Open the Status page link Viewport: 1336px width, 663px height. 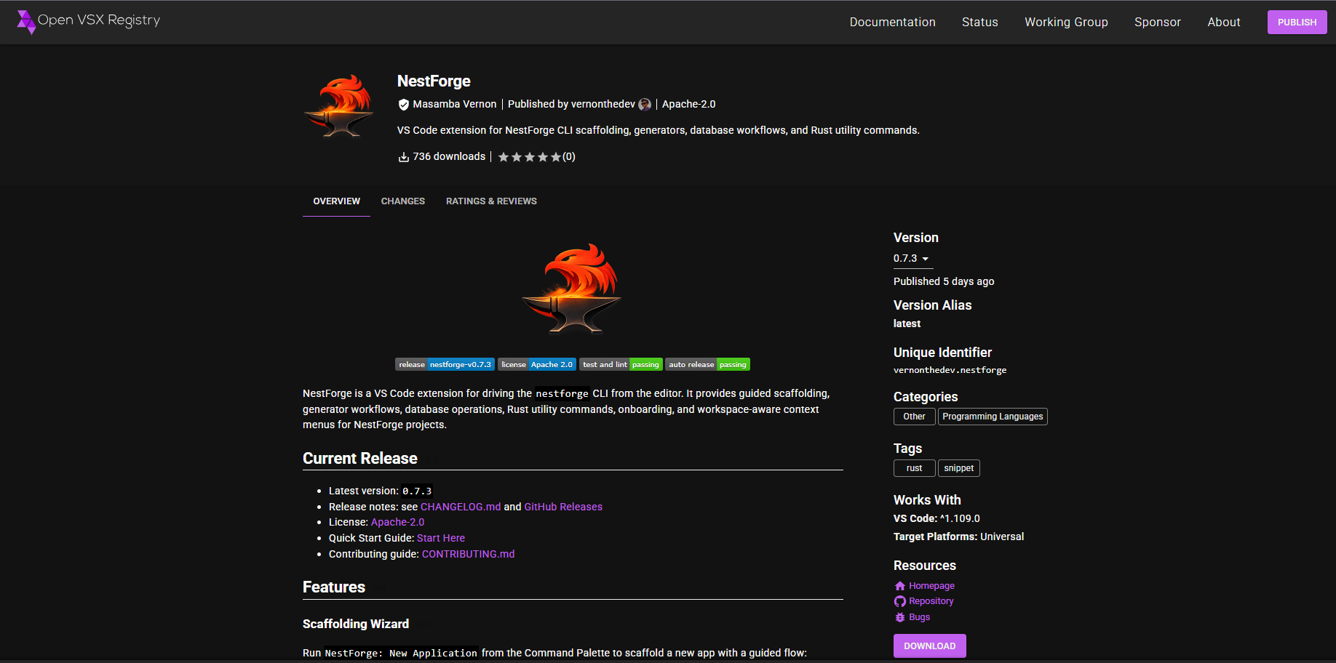(980, 23)
